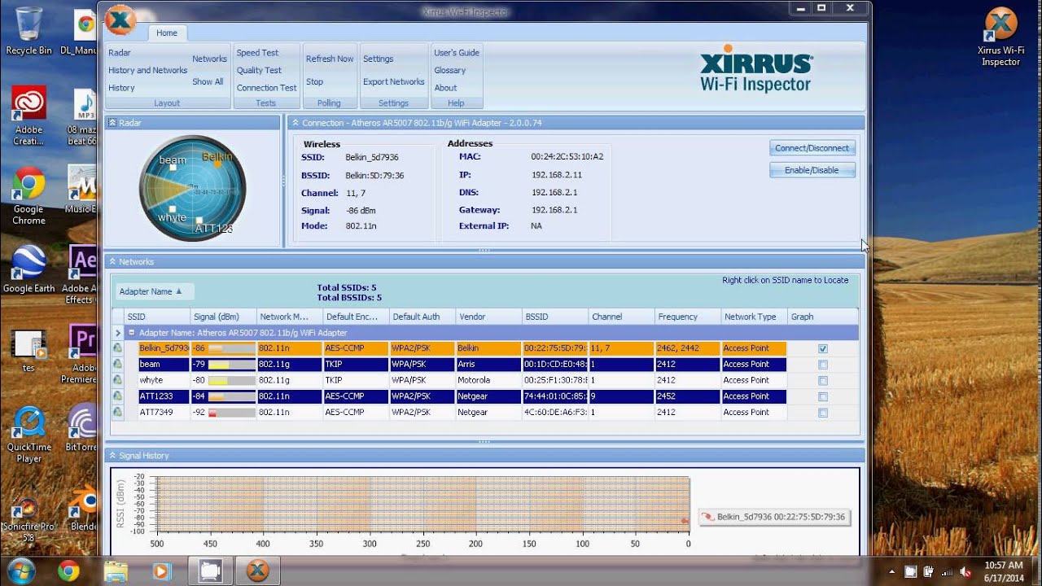This screenshot has height=586, width=1042.
Task: Select History and Networks layout
Action: pos(147,71)
